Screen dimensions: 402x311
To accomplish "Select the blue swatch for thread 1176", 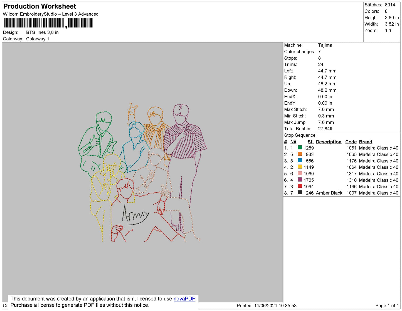I will click(x=300, y=160).
